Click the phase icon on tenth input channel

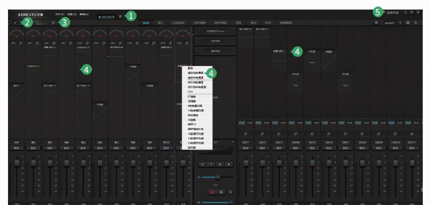click(x=170, y=43)
